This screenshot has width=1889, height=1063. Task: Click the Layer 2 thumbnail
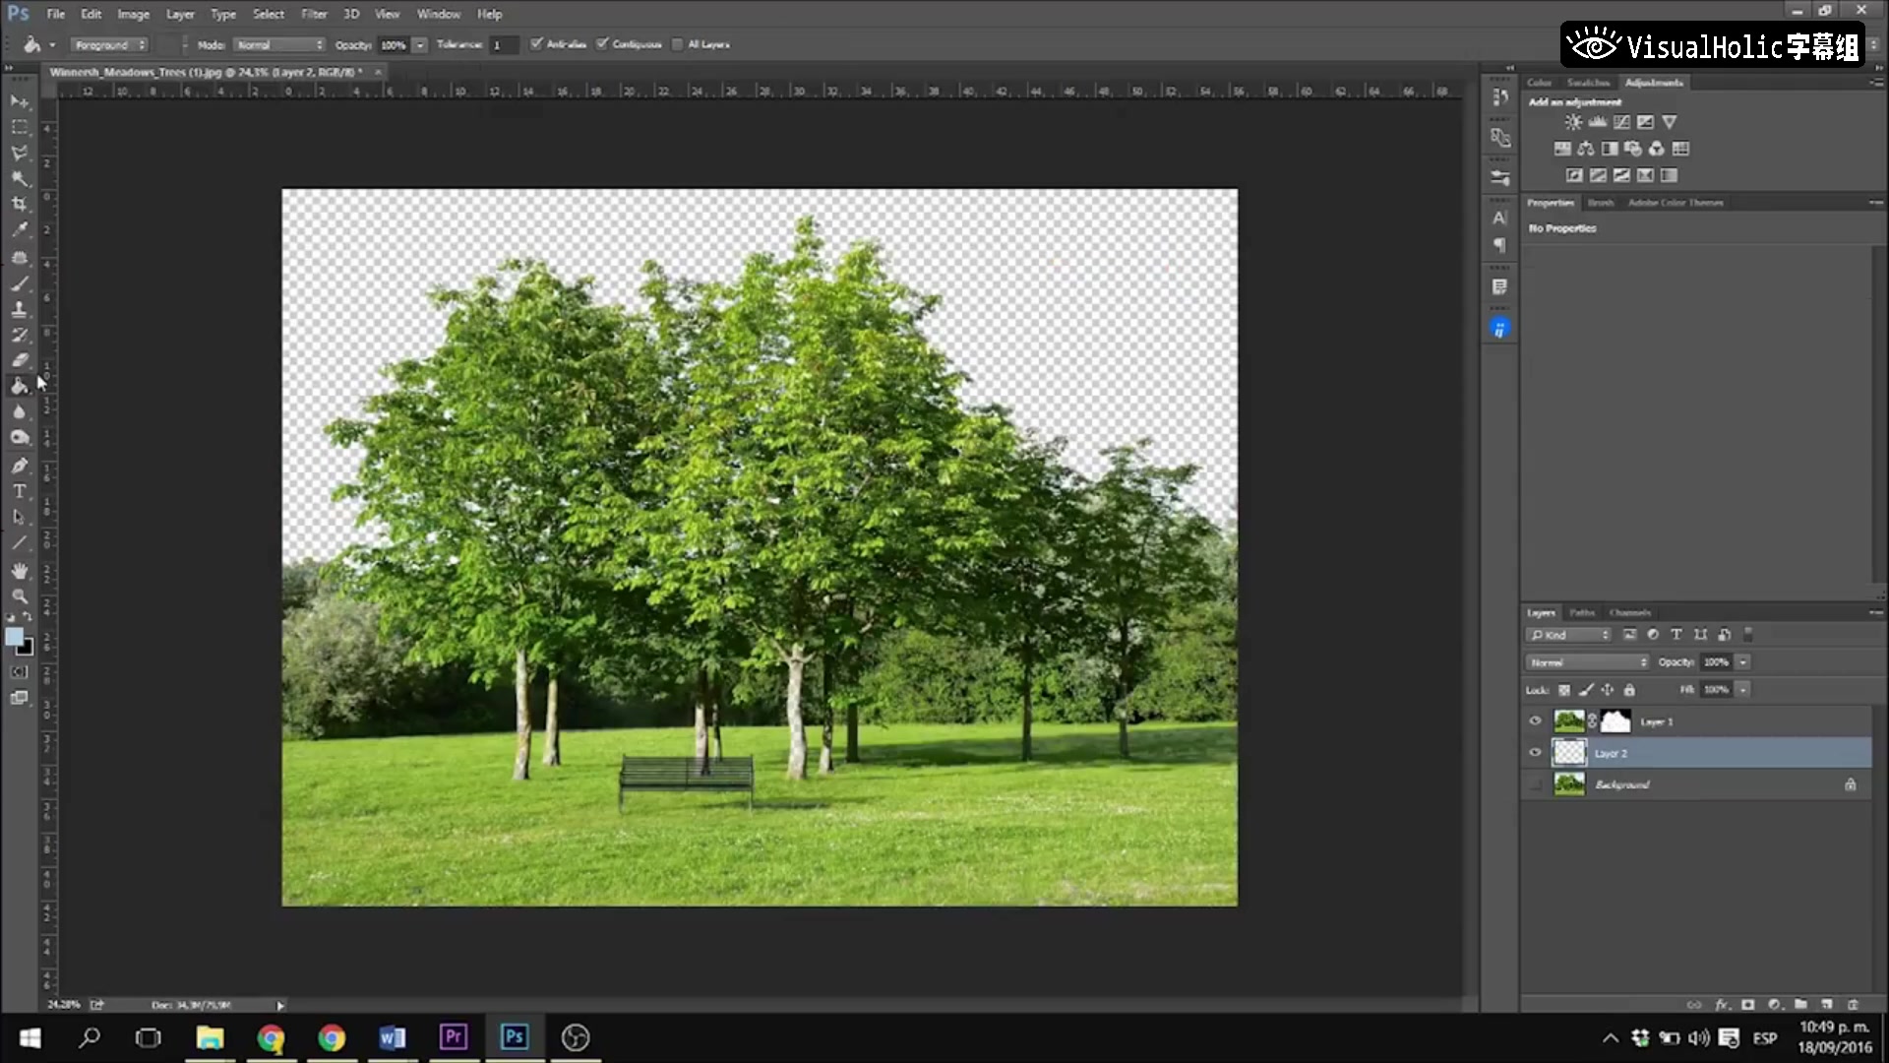click(x=1570, y=753)
